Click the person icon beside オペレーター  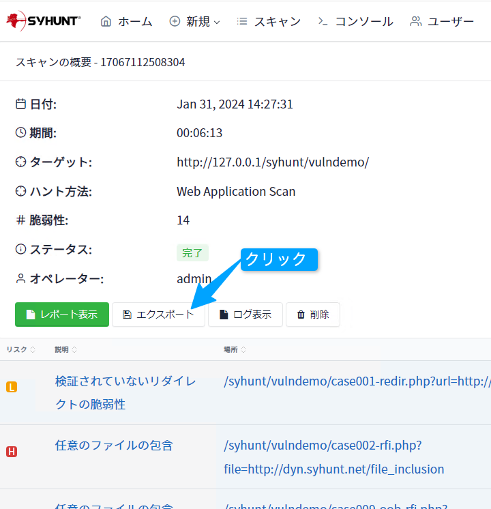tap(20, 278)
